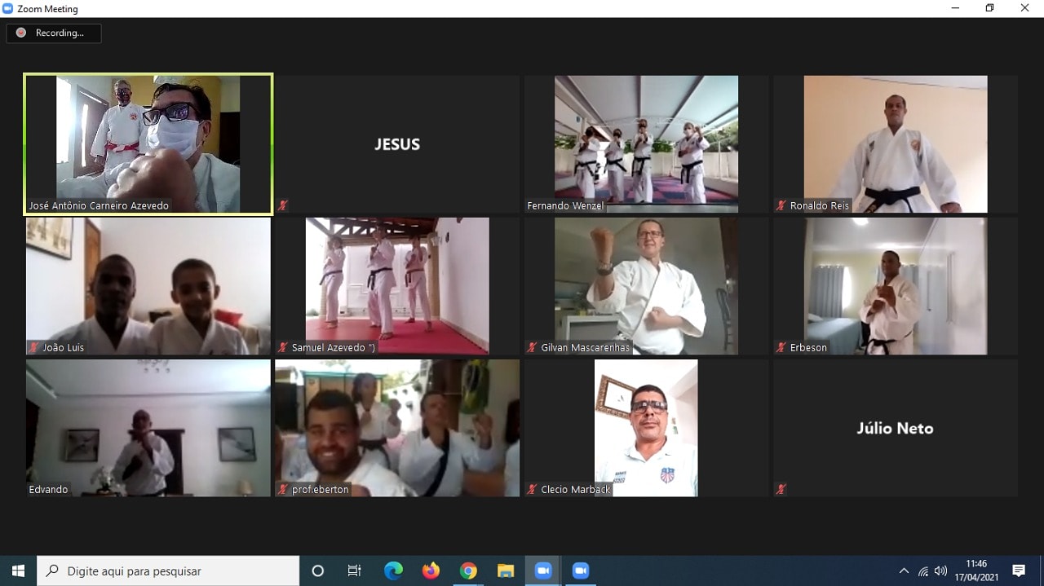Launch Microsoft Edge from the taskbar
This screenshot has height=586, width=1044.
coord(393,571)
